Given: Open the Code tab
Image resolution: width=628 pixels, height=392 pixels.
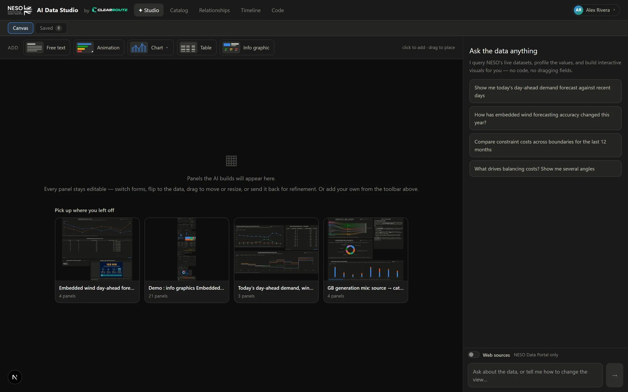Looking at the screenshot, I should (x=278, y=10).
